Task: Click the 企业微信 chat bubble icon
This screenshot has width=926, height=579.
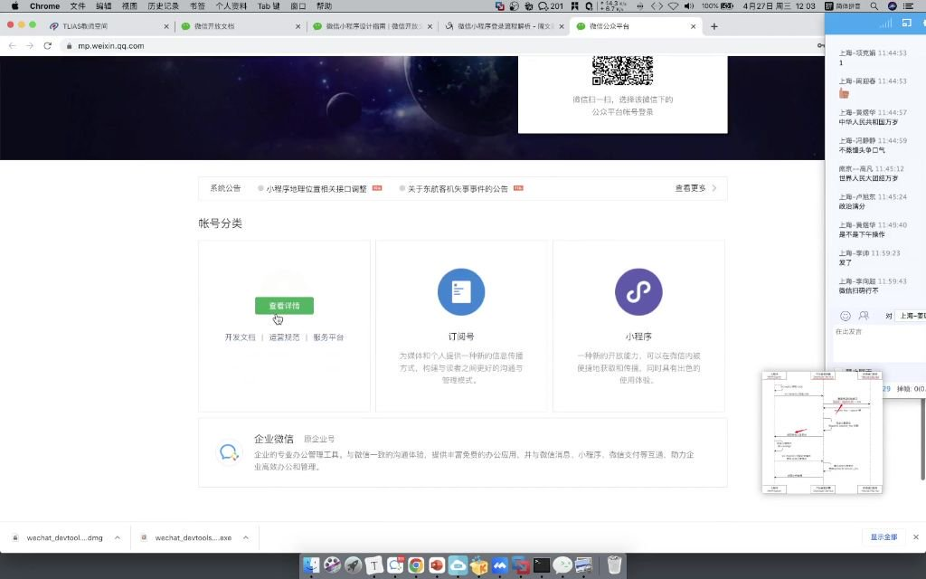Action: click(x=229, y=452)
